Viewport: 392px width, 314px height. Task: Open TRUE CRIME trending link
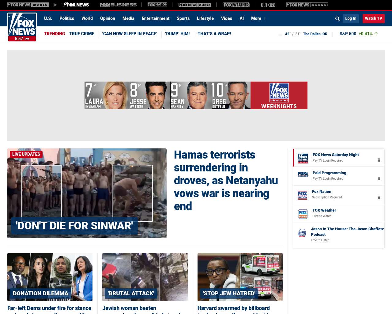pos(82,34)
